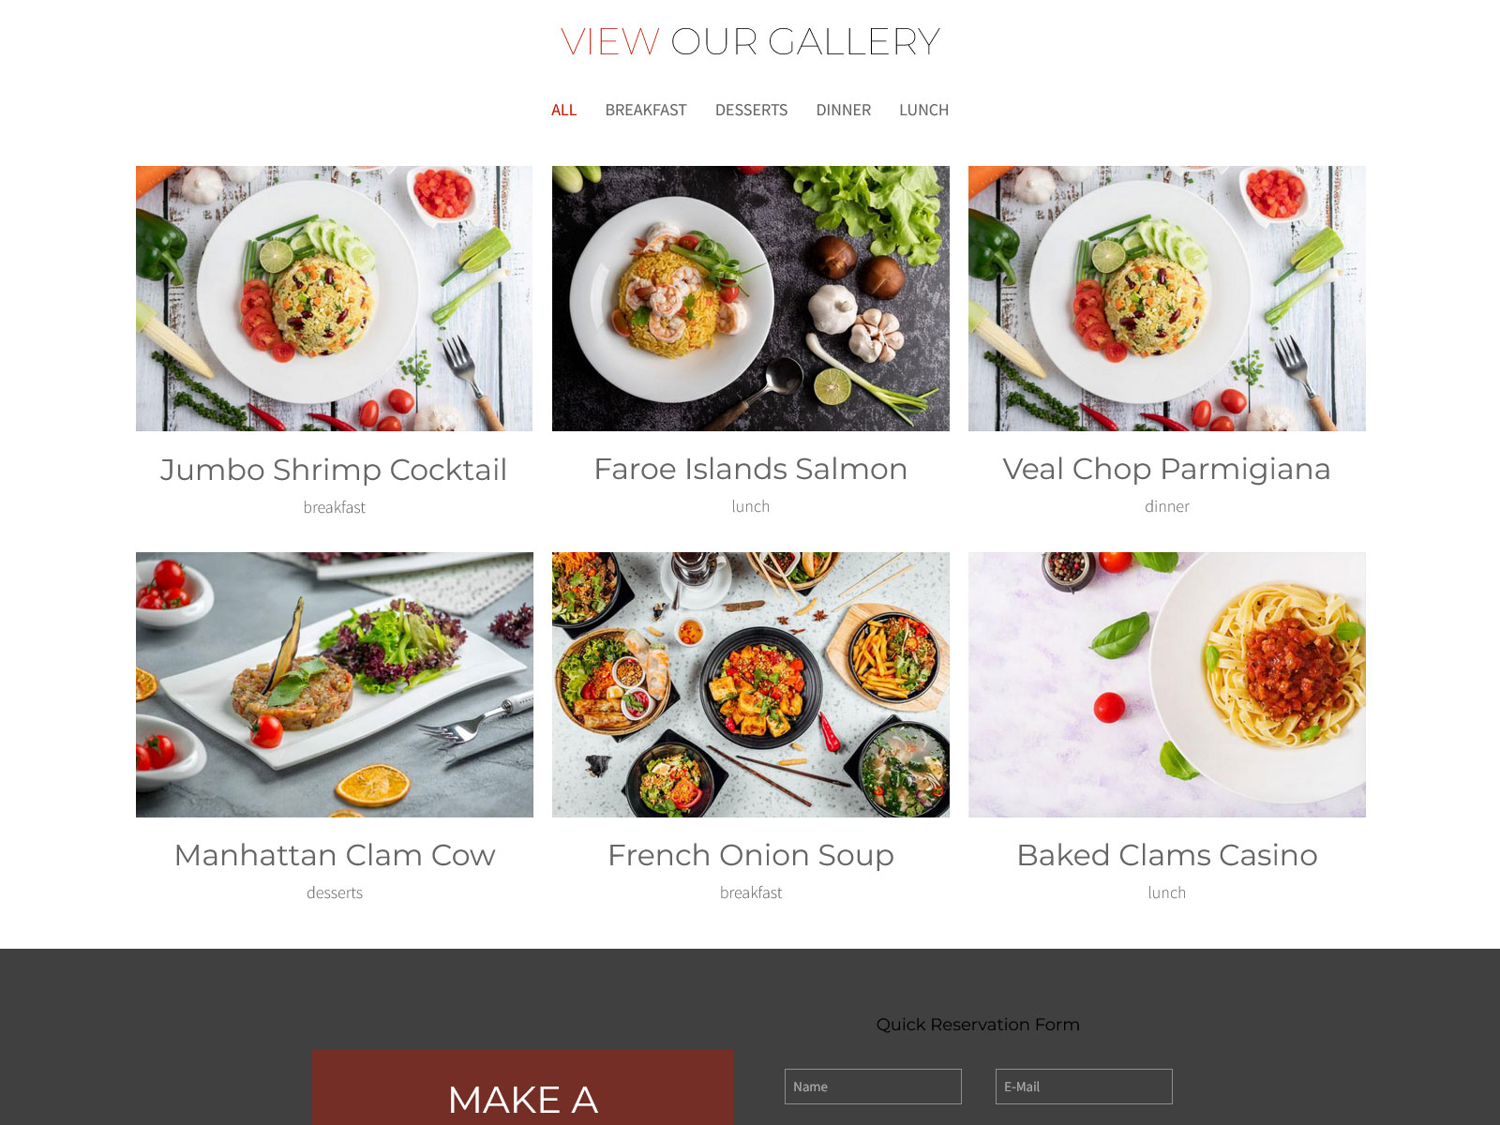View the French Onion Soup image
This screenshot has width=1500, height=1125.
pos(750,684)
